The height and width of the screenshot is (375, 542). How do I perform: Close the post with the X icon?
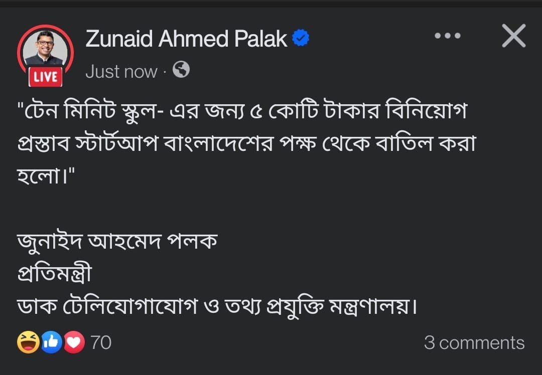pos(514,36)
